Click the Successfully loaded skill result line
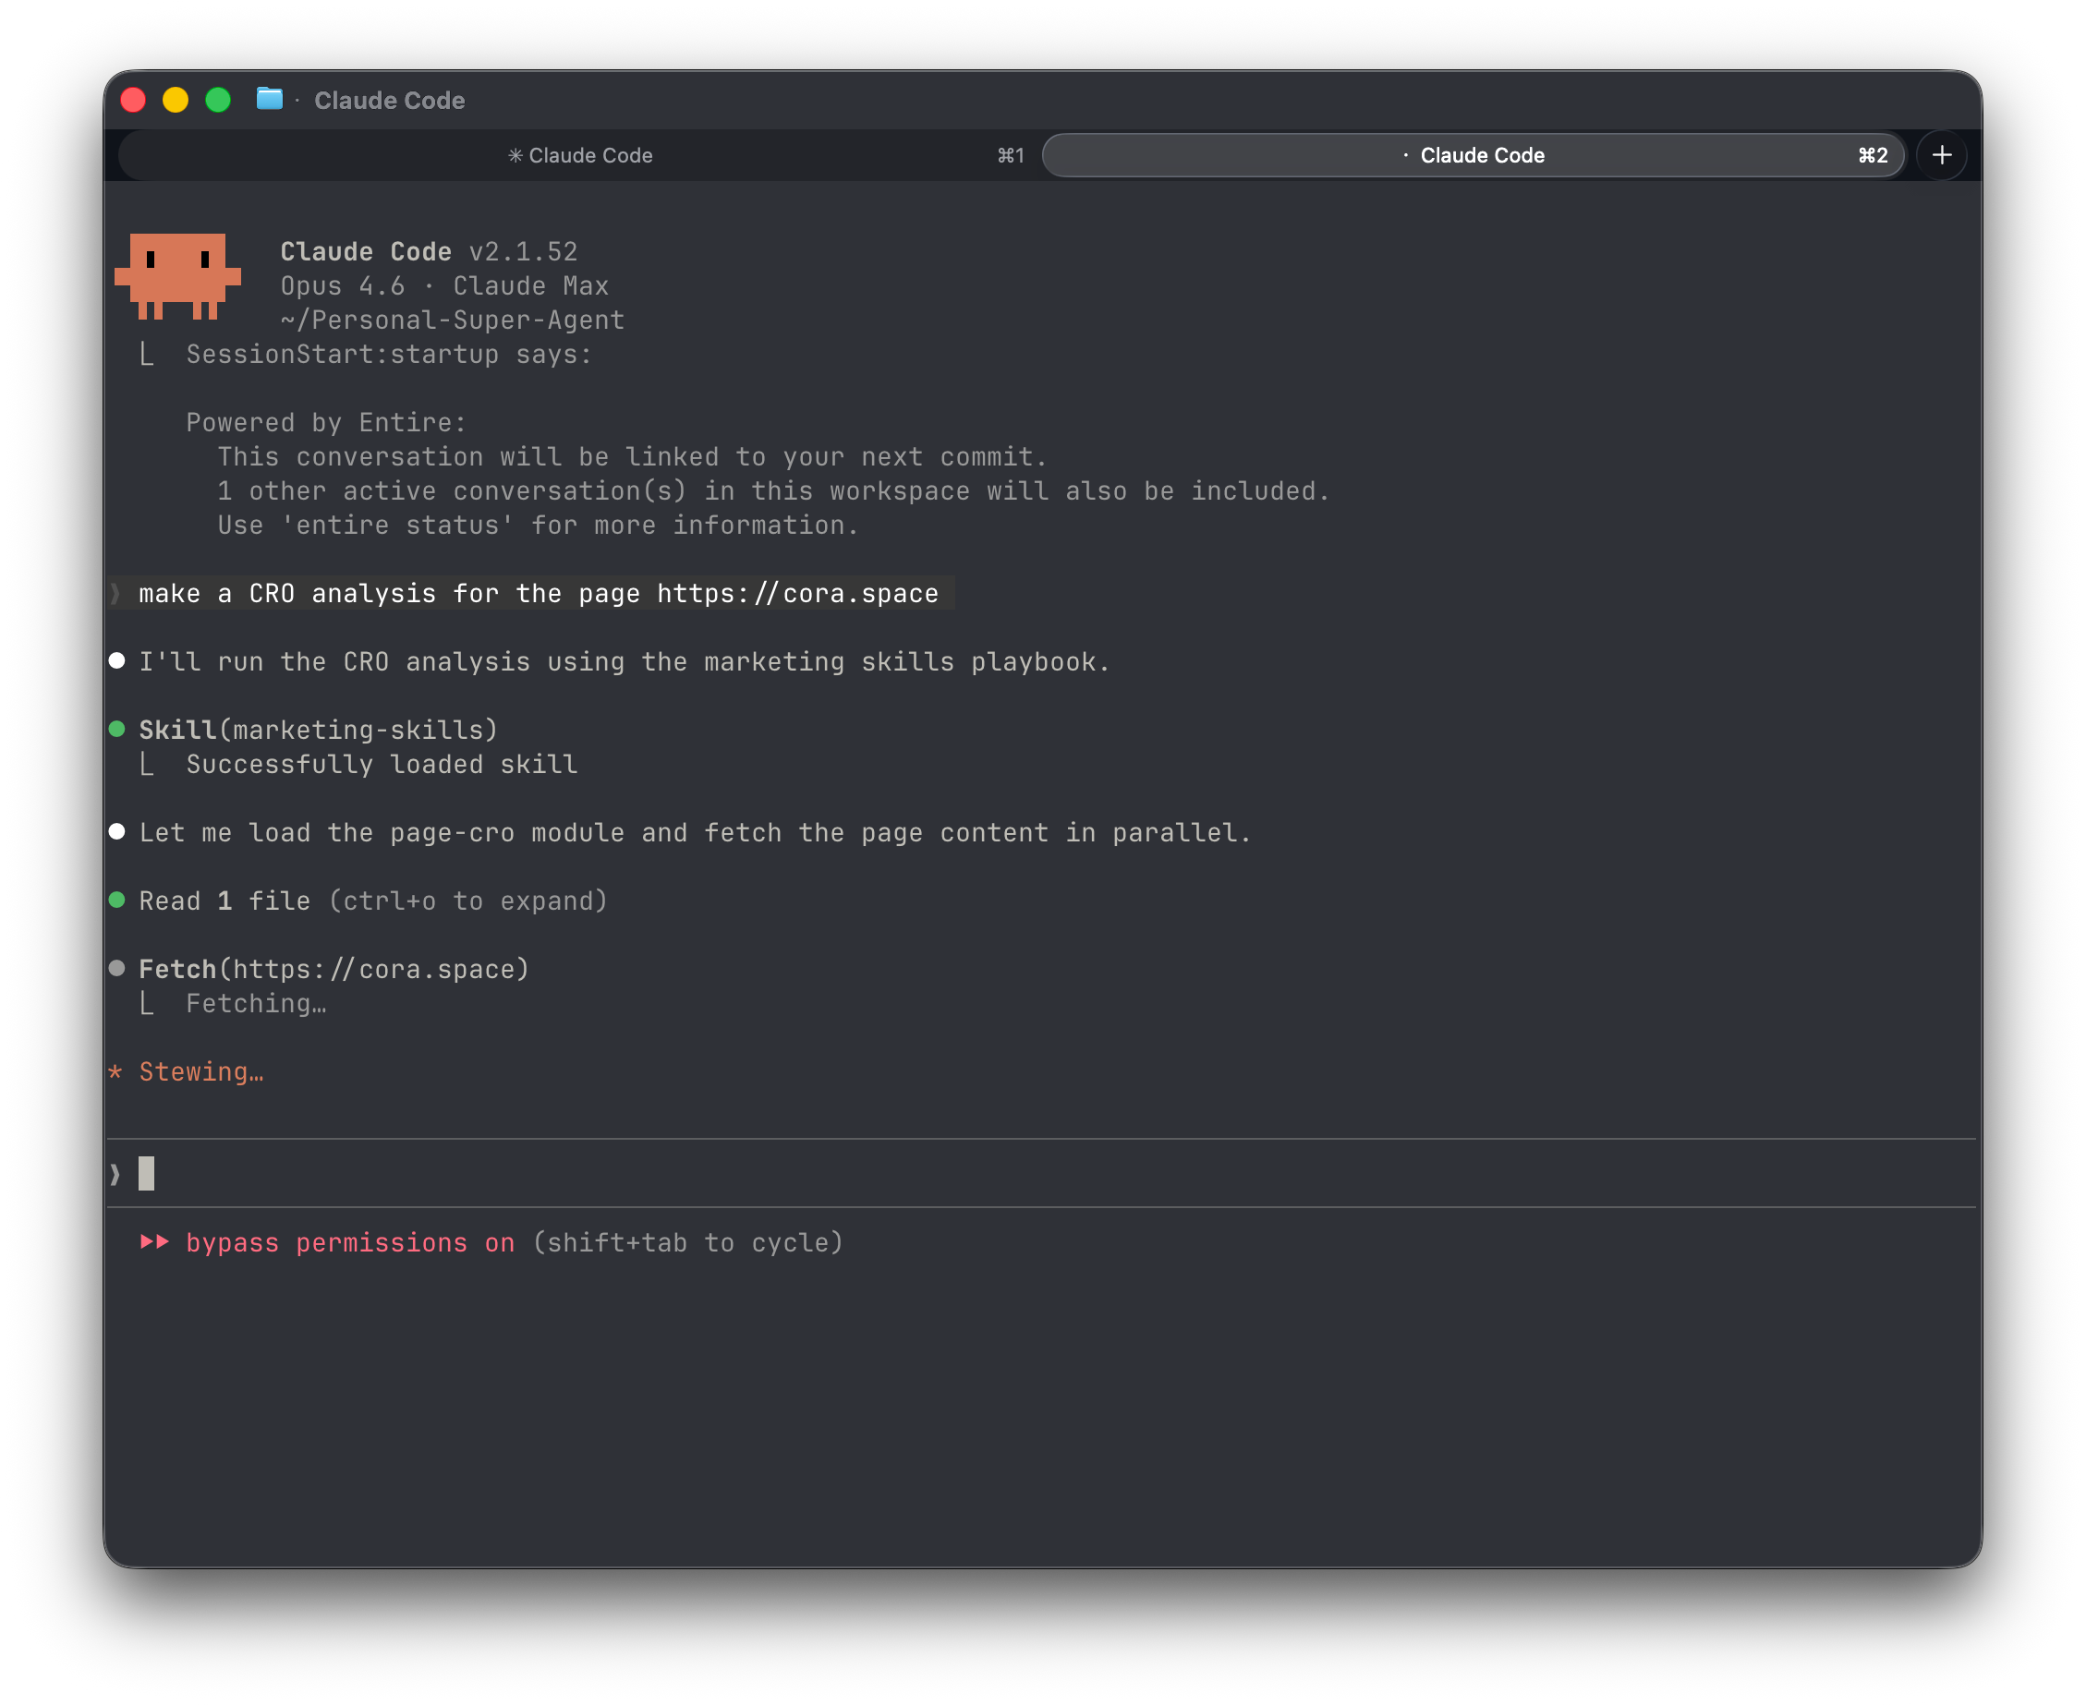This screenshot has height=1705, width=2086. [381, 764]
